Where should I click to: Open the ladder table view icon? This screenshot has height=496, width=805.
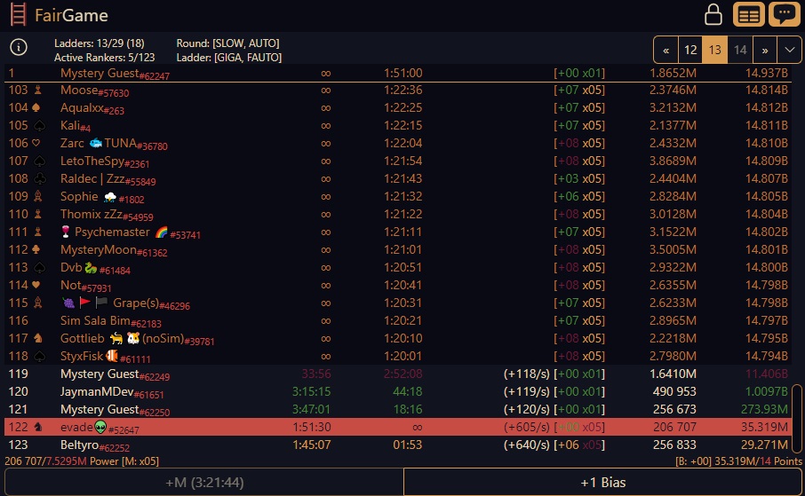749,15
